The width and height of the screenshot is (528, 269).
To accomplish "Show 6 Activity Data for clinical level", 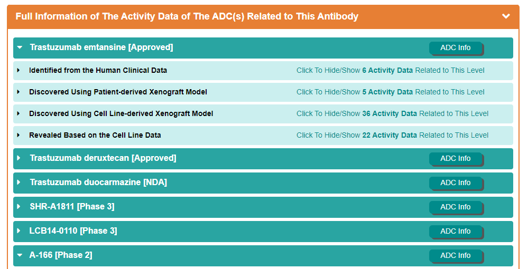I will [390, 70].
